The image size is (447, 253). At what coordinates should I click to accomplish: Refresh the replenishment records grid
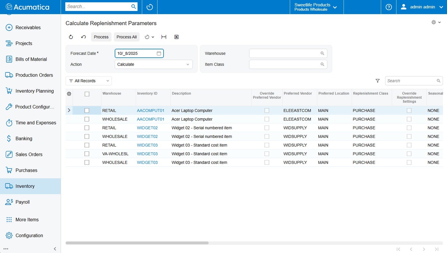pos(71,37)
